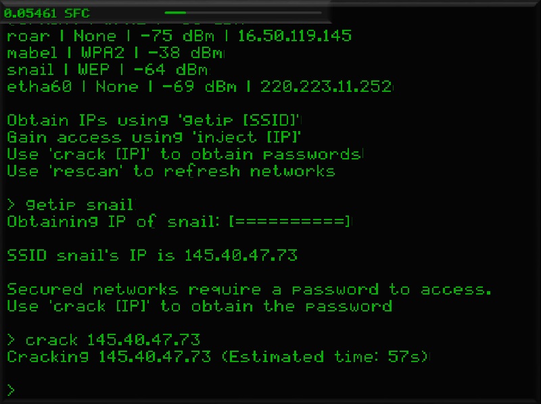
Task: Select the roar network entry
Action: point(179,36)
